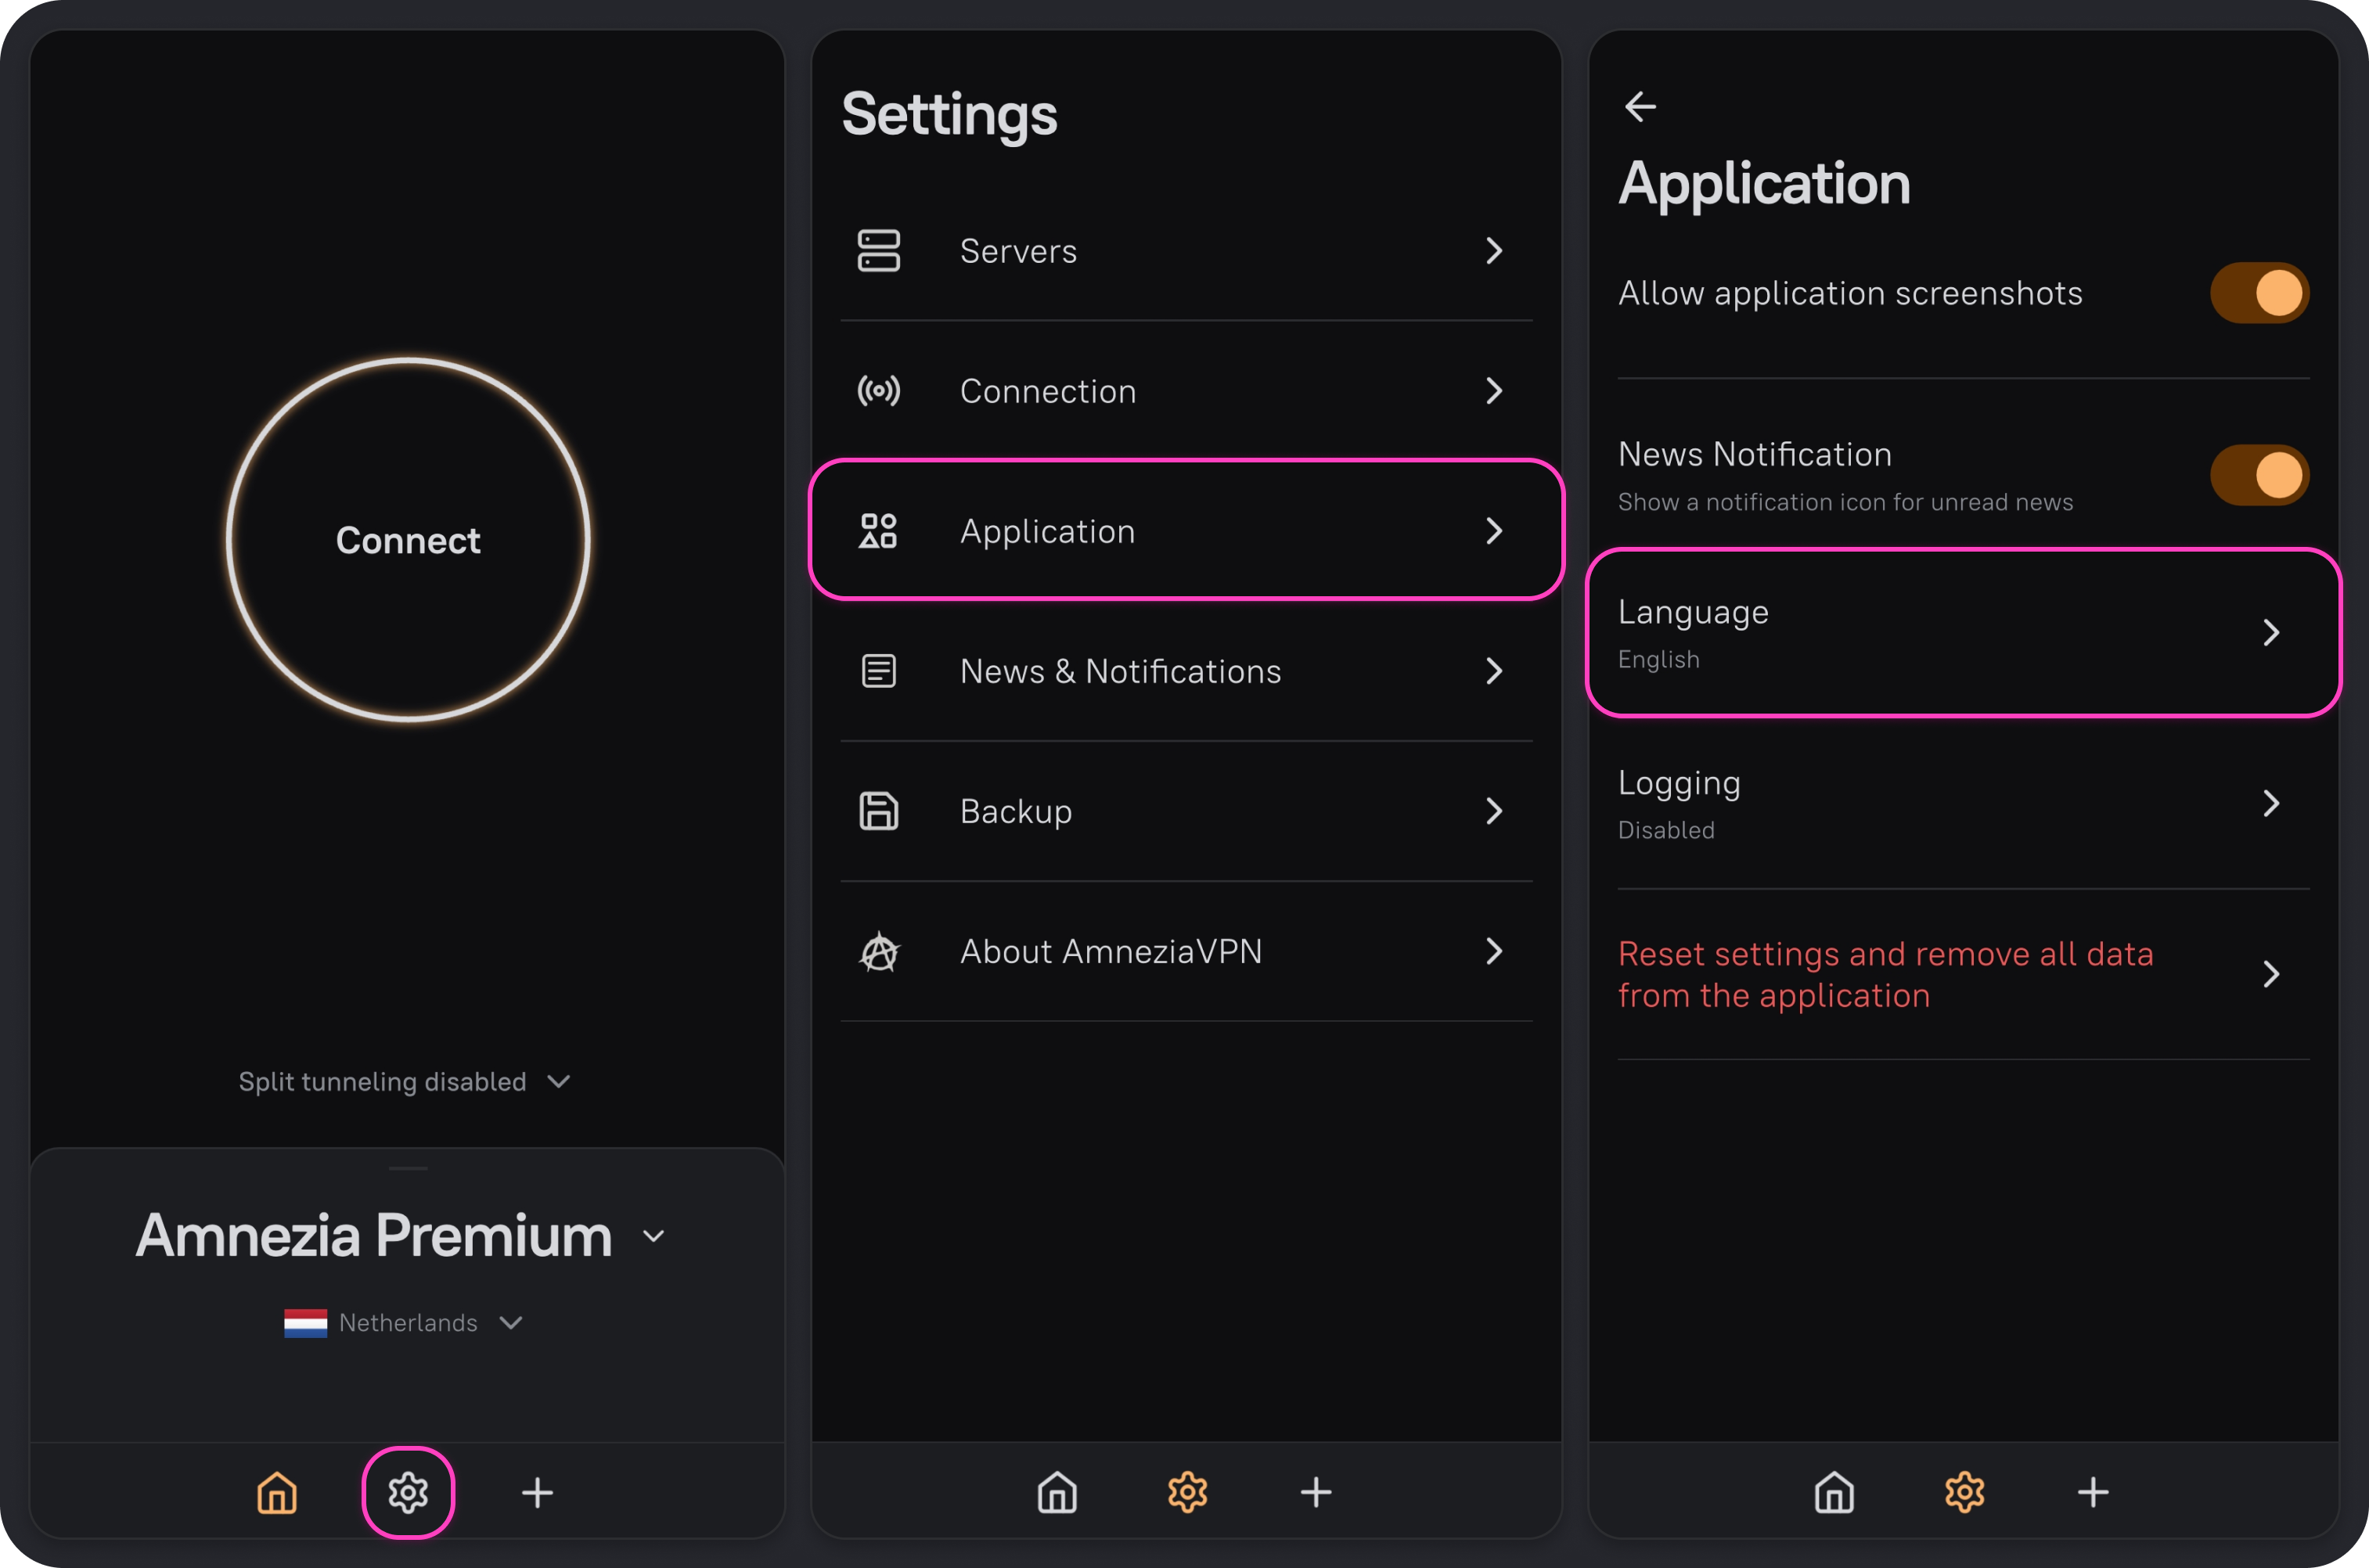Expand the Split tunneling disabled dropdown
This screenshot has height=1568, width=2369.
[559, 1081]
